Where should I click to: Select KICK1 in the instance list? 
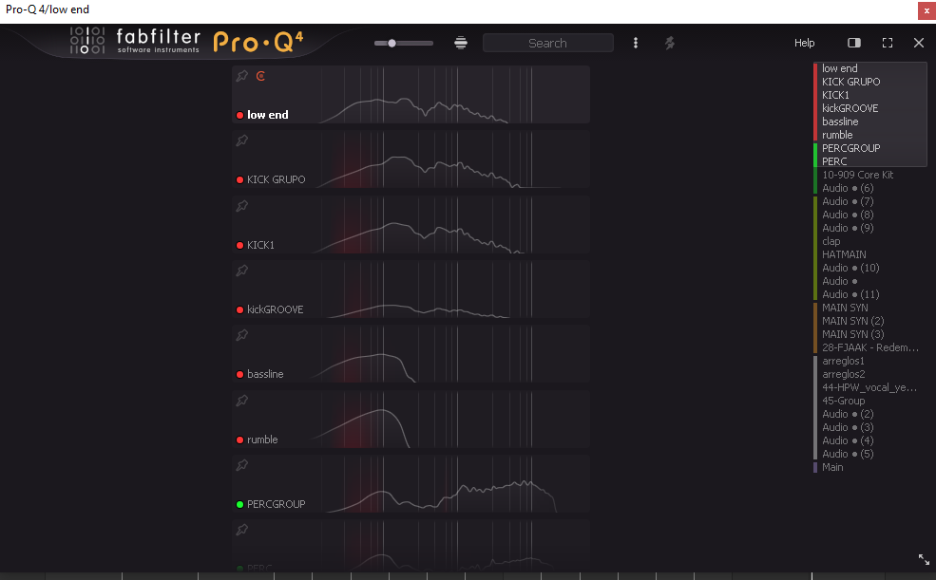[x=835, y=95]
